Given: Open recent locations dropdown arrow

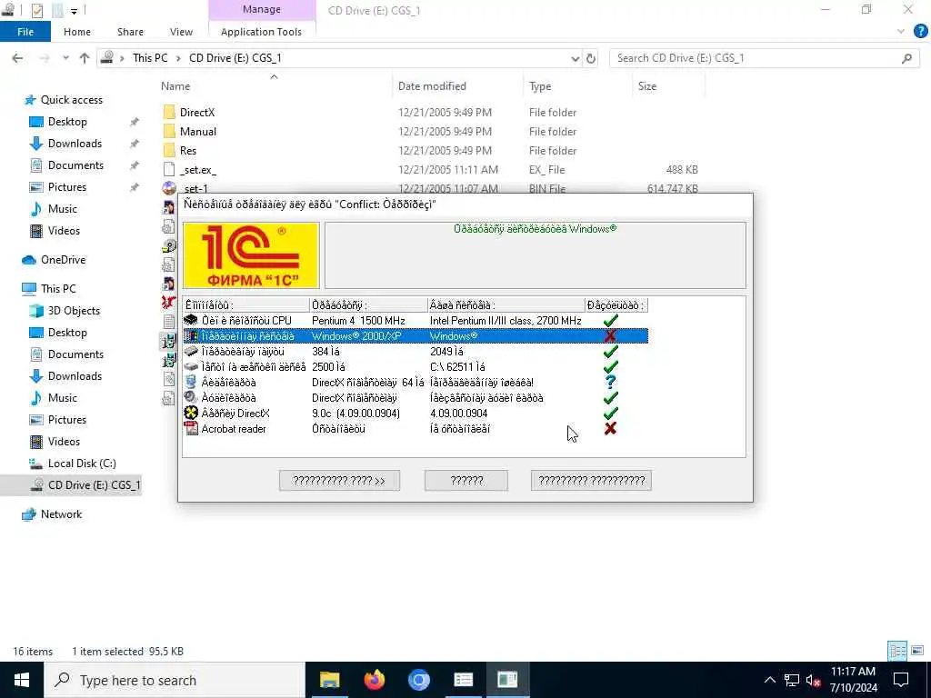Looking at the screenshot, I should pyautogui.click(x=65, y=58).
